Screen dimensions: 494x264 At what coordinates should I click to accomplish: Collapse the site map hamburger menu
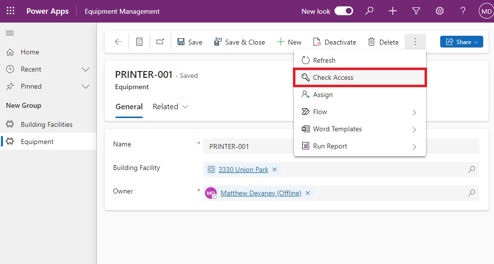[10, 33]
